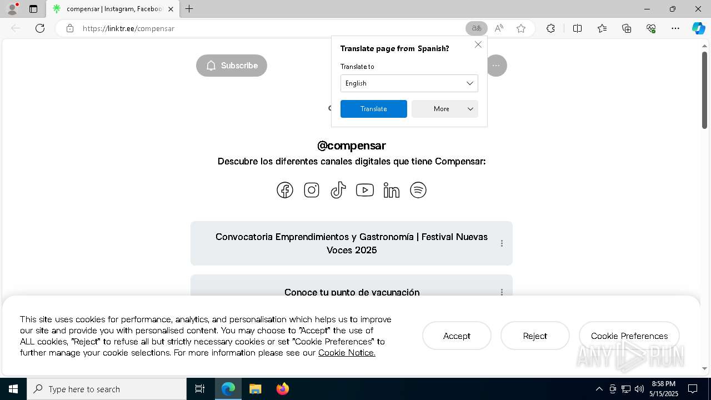Open the Cookie Notice link
Image resolution: width=711 pixels, height=400 pixels.
[x=347, y=353]
